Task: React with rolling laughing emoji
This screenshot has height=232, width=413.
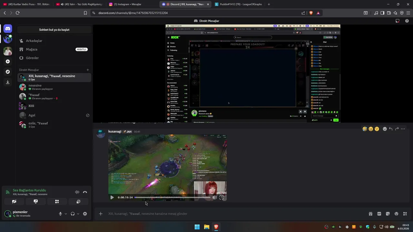Action: pos(365,129)
